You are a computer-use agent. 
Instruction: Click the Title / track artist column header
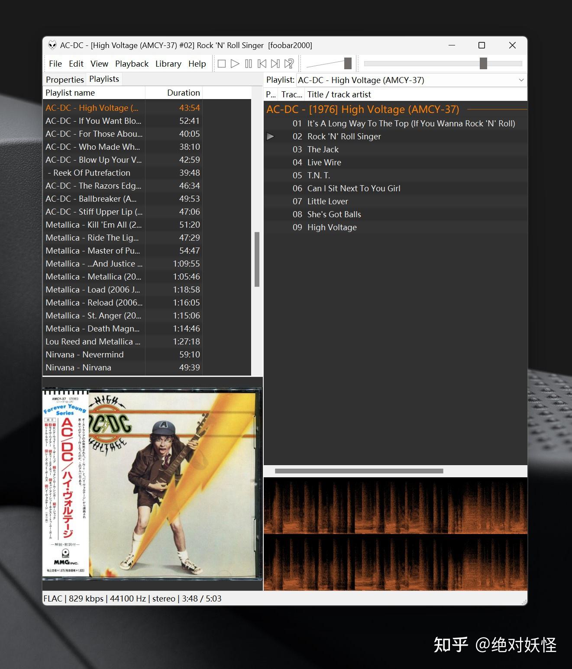416,94
